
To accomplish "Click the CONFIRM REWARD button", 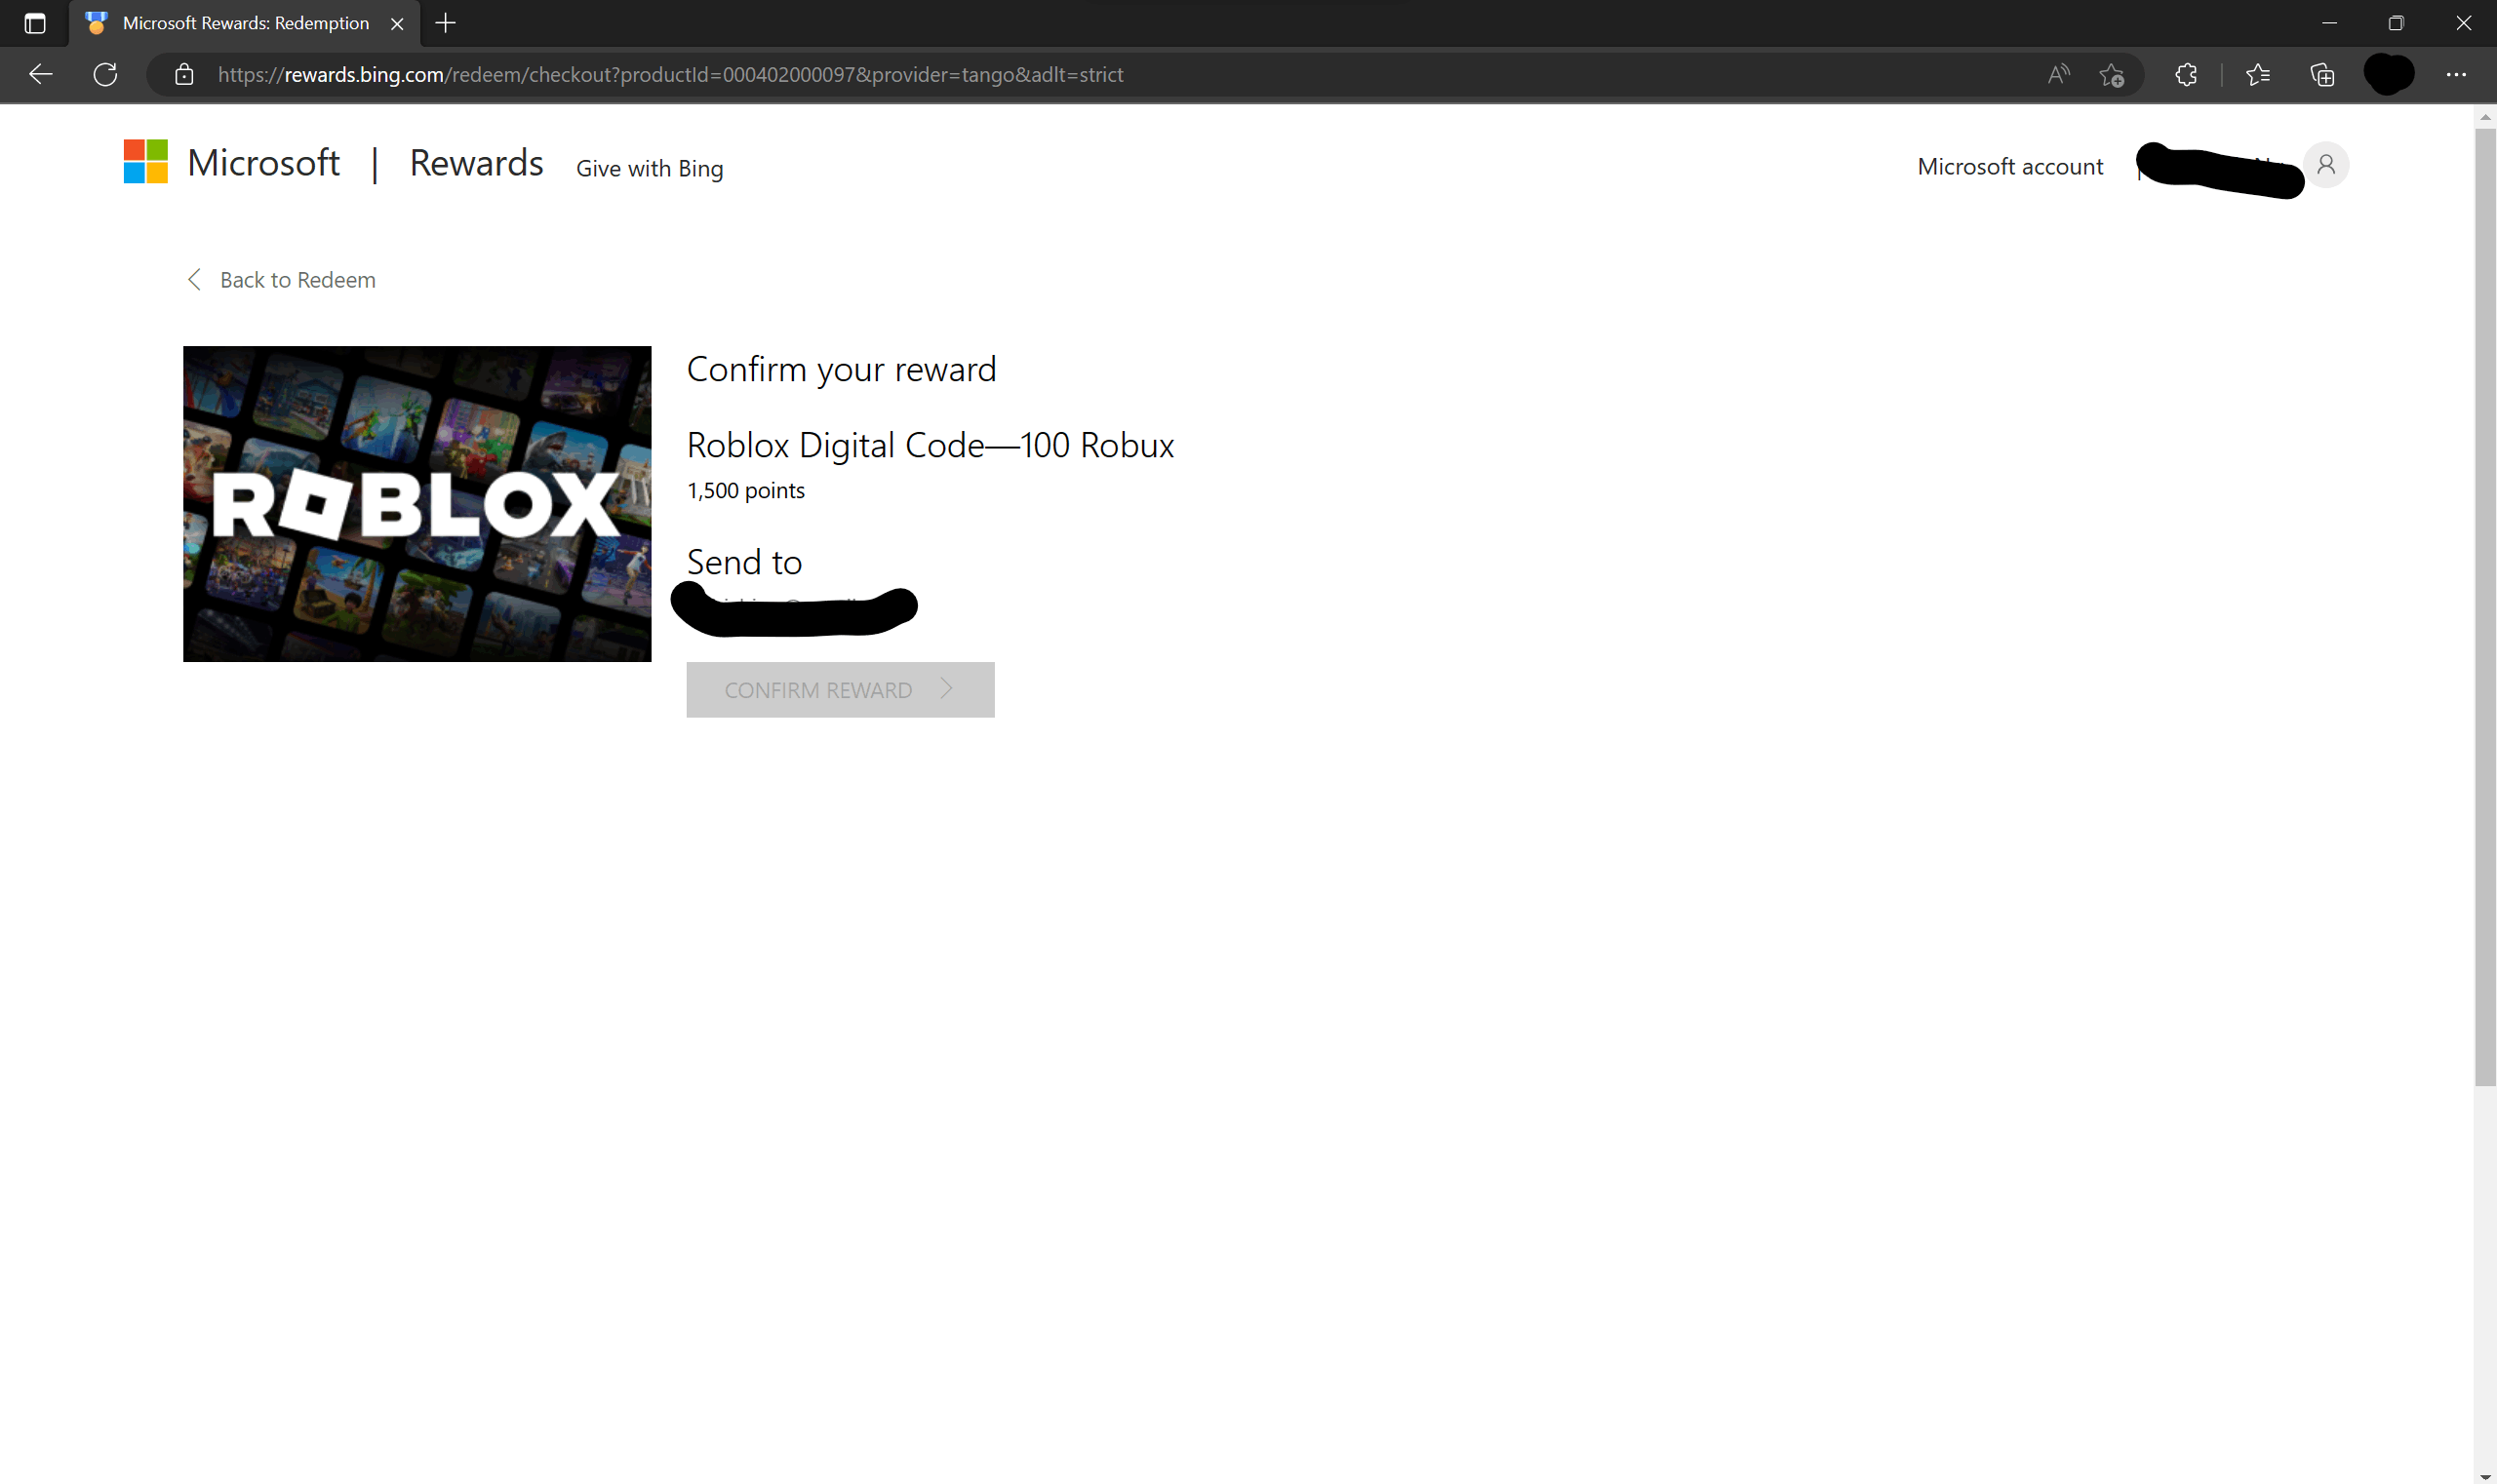I will [840, 689].
